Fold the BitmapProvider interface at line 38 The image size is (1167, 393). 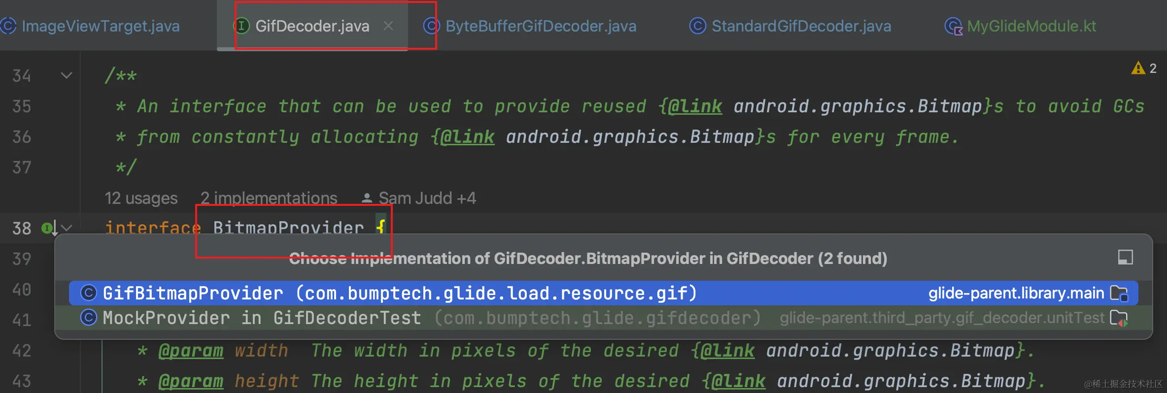(67, 228)
